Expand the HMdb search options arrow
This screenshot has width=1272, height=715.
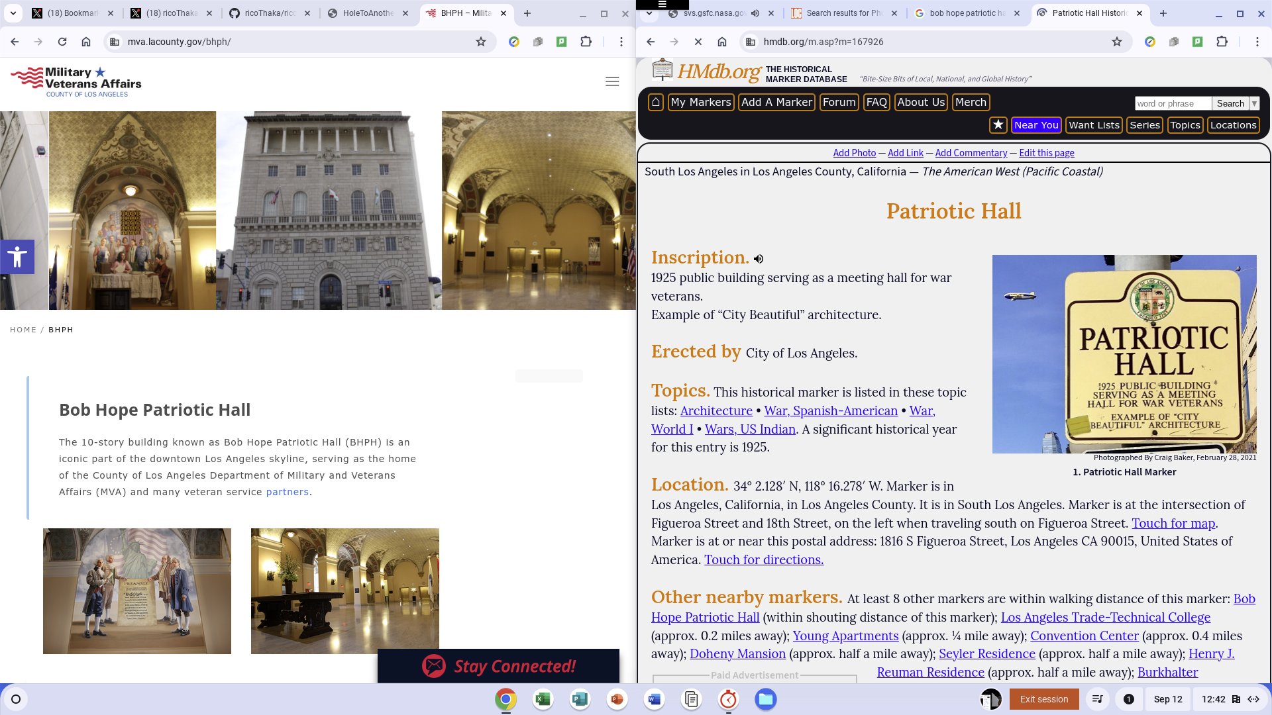1254,103
